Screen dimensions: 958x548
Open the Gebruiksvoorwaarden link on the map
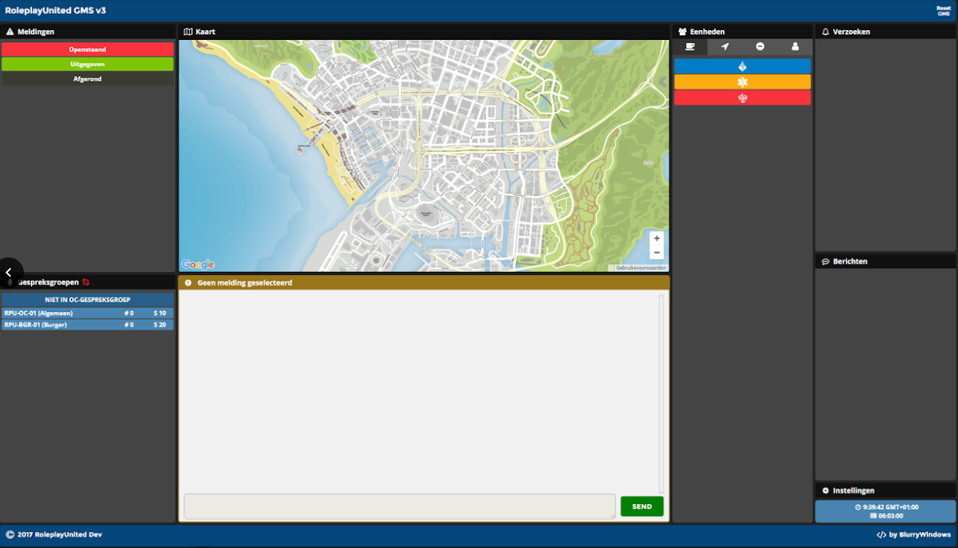641,267
